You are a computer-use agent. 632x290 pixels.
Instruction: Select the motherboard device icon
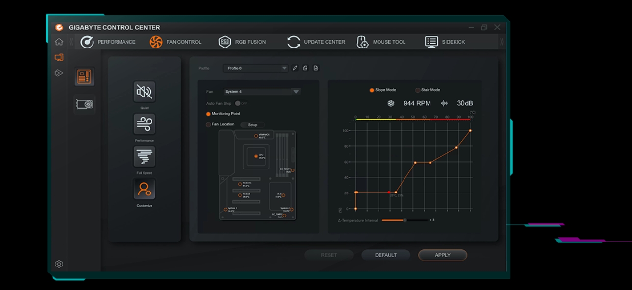click(x=84, y=77)
